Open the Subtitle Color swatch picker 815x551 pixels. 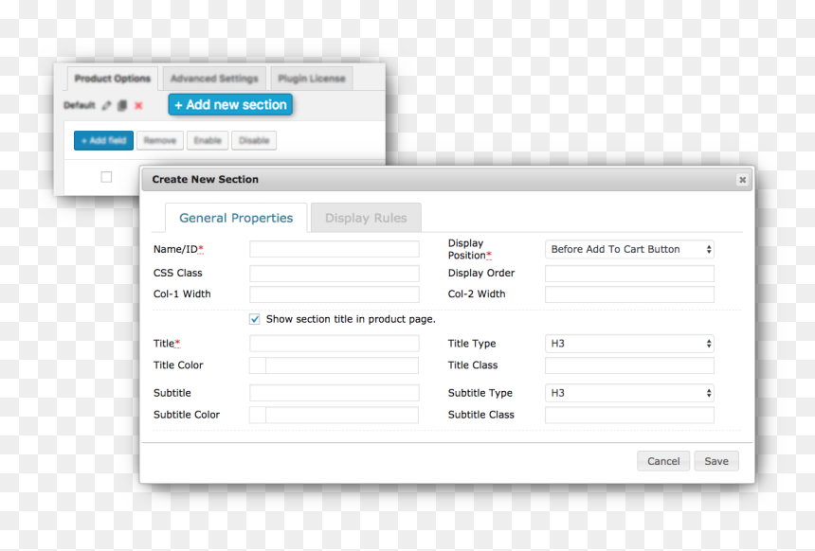258,415
